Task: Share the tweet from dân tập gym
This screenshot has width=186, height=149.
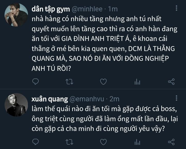Action: 171,82
